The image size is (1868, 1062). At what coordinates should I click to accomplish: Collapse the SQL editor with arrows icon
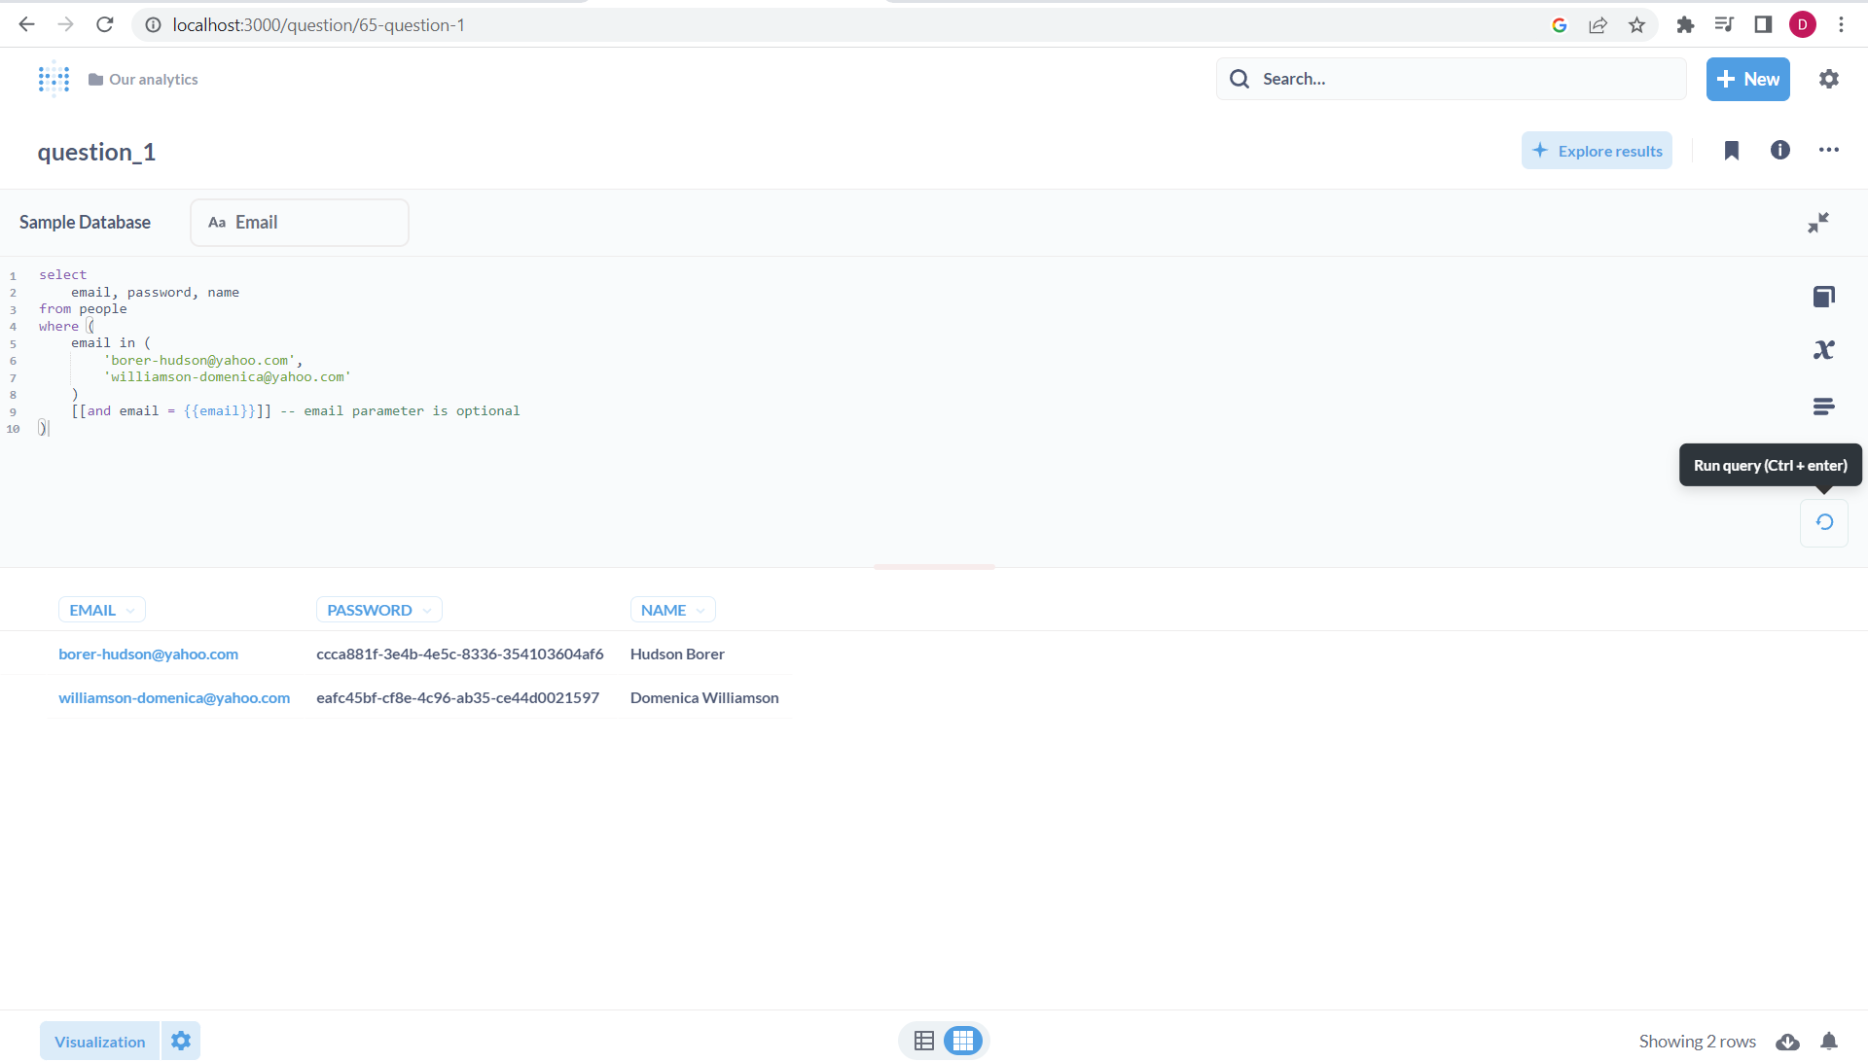[1817, 223]
